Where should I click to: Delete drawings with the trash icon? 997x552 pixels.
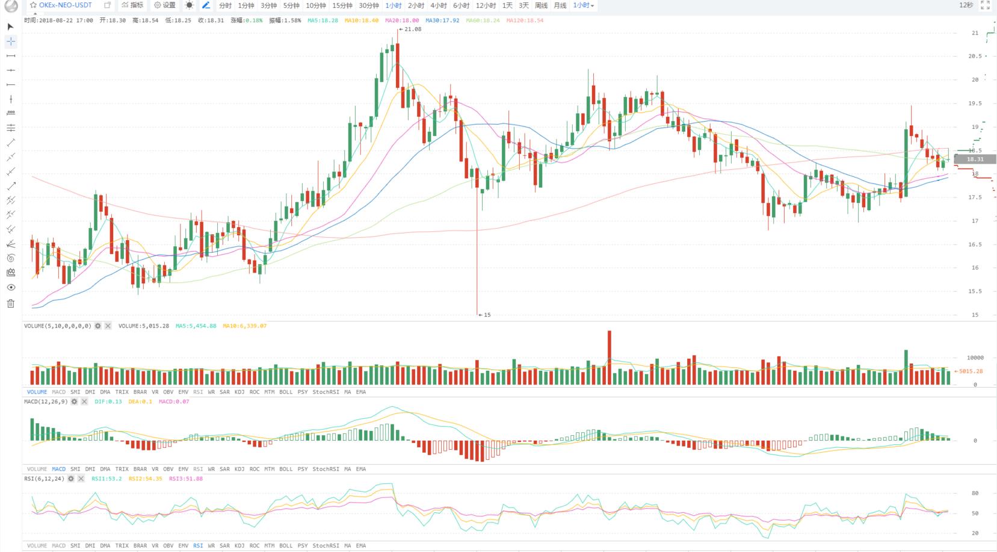click(x=10, y=303)
